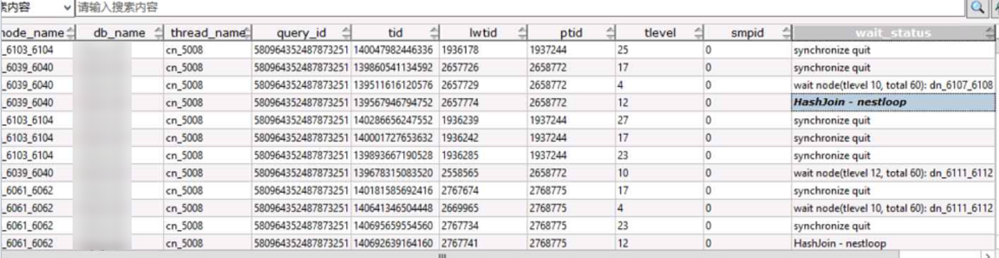
Task: Select the highlighted HashJoin - nestloop cell
Action: click(x=894, y=102)
